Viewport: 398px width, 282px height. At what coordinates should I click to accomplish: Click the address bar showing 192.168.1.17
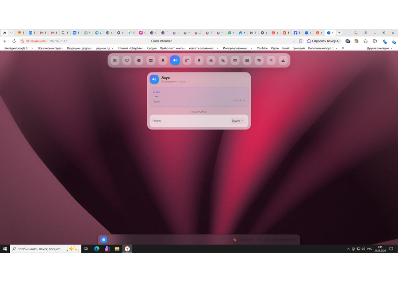click(161, 41)
